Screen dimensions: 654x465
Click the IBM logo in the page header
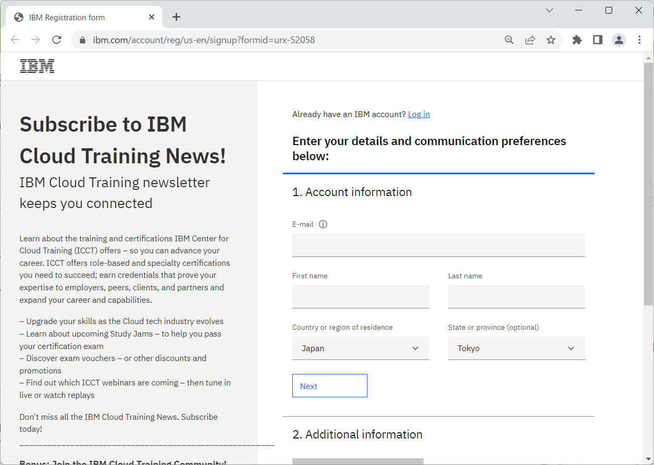point(36,66)
